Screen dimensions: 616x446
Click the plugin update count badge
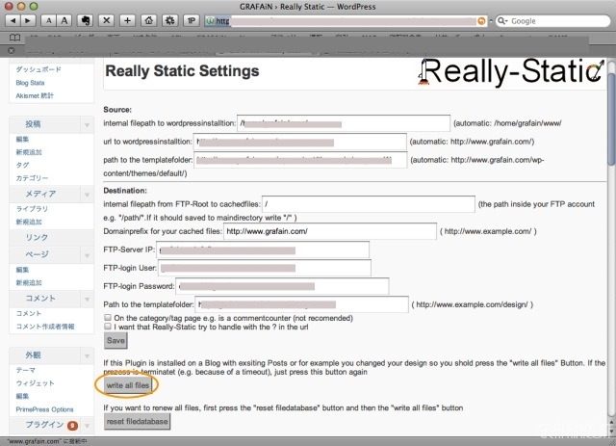tap(72, 425)
